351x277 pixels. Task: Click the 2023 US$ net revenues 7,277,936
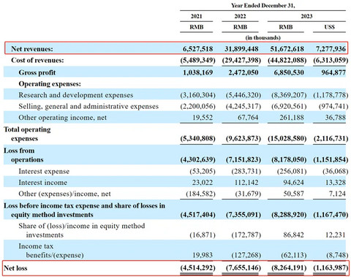pyautogui.click(x=331, y=49)
